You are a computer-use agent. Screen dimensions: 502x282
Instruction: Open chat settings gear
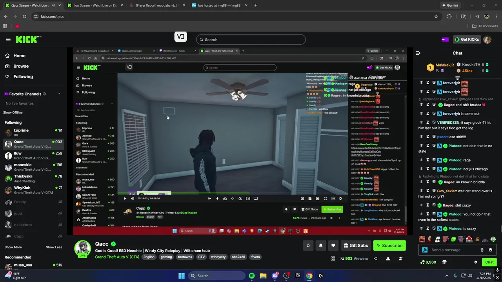tap(476, 262)
